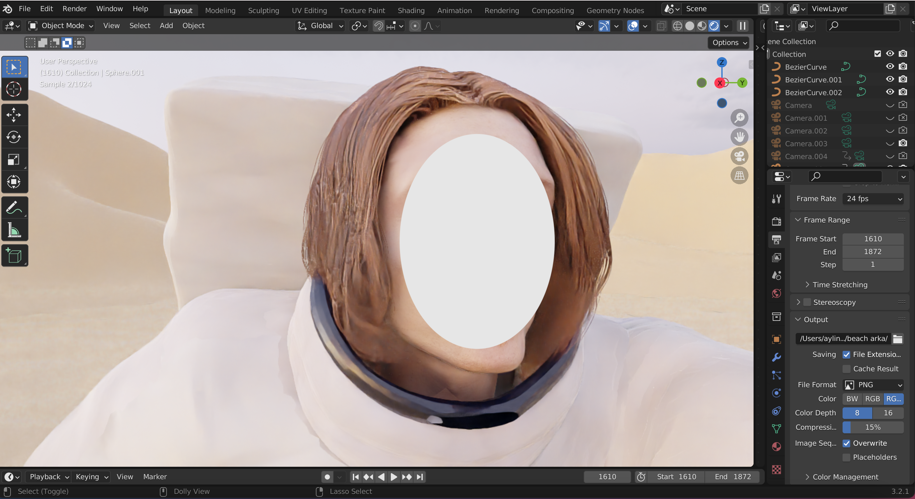This screenshot has height=499, width=915.
Task: Click the pan hand viewport gizmo
Action: [740, 137]
